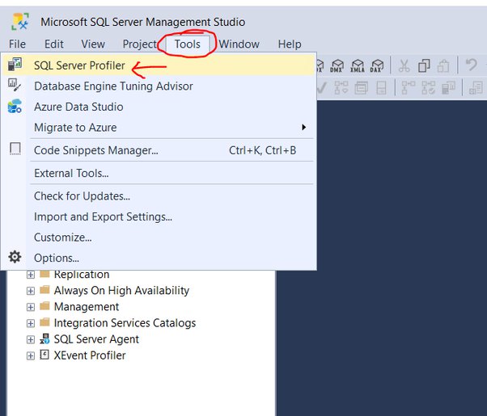
Task: Click the SQL Server Profiler icon in menu
Action: 15,64
